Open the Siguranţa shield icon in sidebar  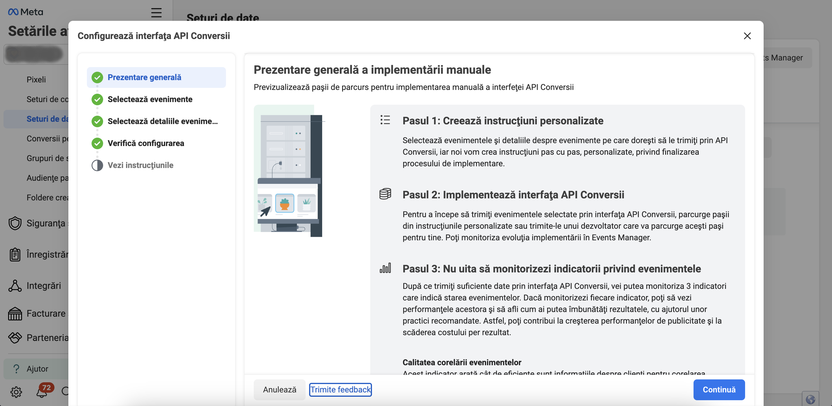(x=14, y=223)
